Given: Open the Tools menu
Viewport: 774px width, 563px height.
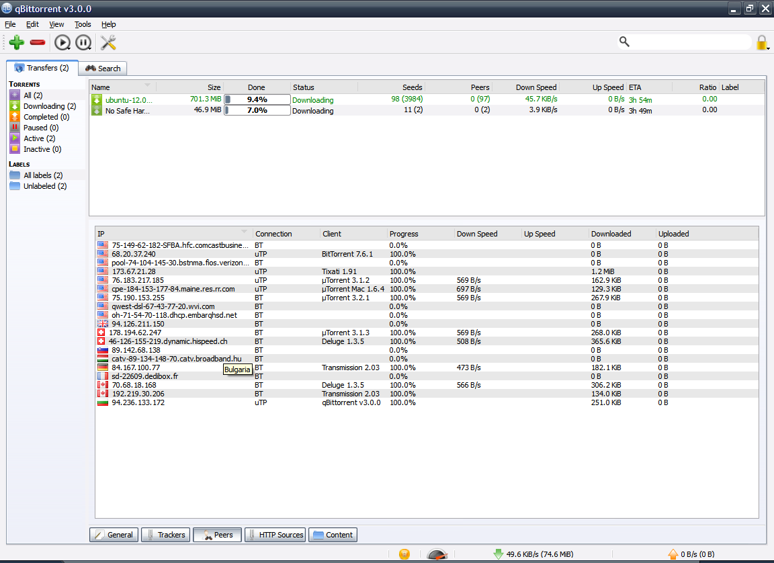Looking at the screenshot, I should click(83, 24).
